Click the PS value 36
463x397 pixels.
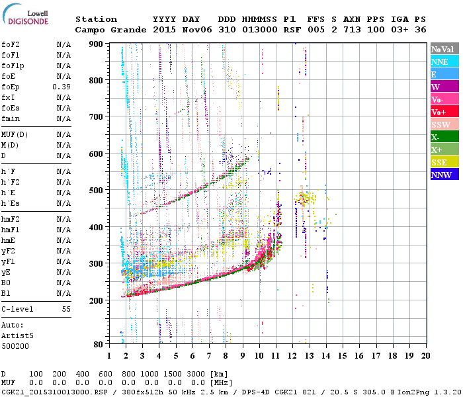pyautogui.click(x=421, y=30)
